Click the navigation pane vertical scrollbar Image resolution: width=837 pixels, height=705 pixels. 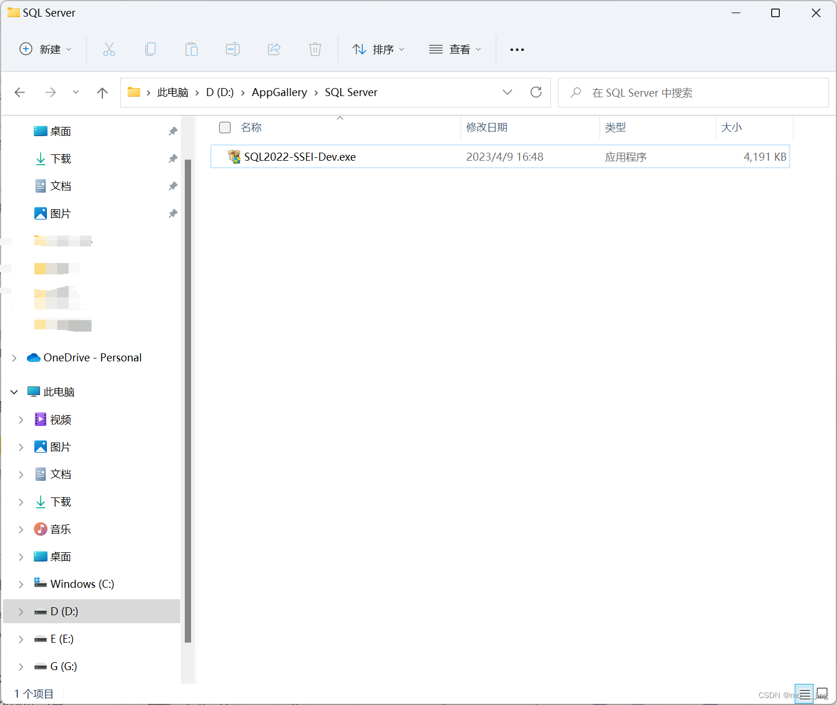coord(188,400)
